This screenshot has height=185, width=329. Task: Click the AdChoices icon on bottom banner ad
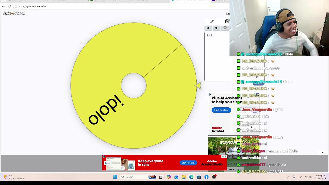(x=223, y=156)
